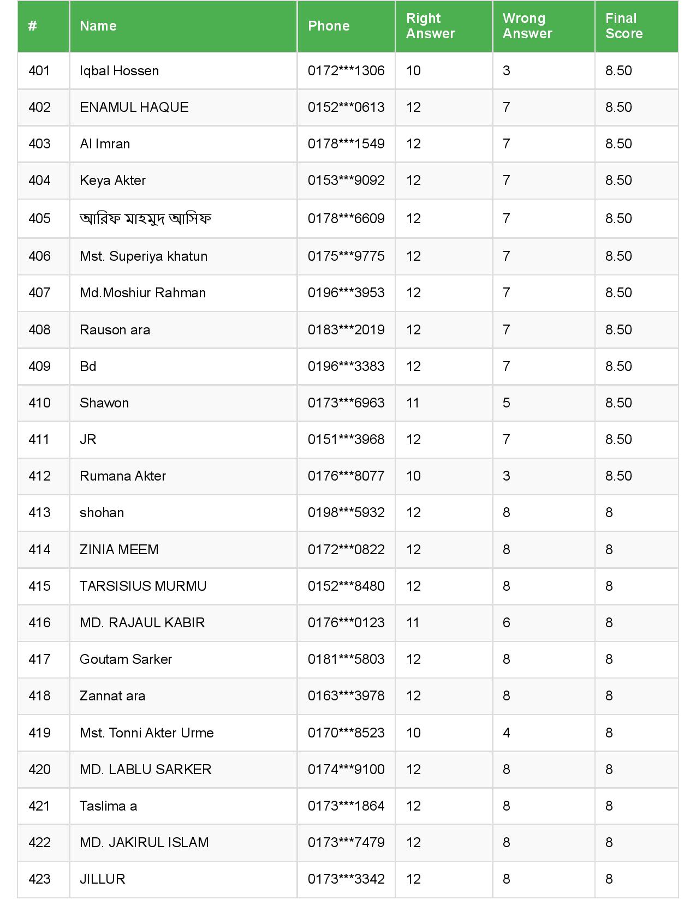Select the name Iqbal Hossen
This screenshot has width=696, height=900.
tap(119, 71)
